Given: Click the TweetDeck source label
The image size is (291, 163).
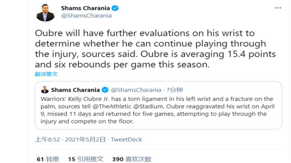Looking at the screenshot, I should click(126, 139).
